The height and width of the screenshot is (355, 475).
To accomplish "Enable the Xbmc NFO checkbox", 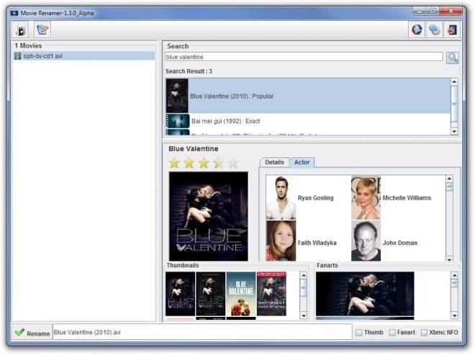I will tap(424, 333).
